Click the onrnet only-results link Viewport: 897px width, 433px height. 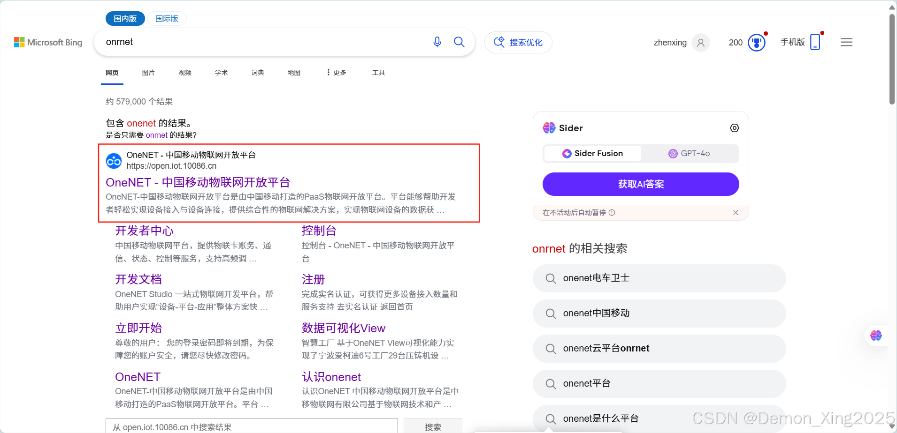(x=156, y=135)
